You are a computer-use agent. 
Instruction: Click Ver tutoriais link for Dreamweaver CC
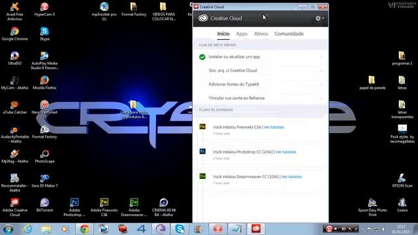[x=292, y=177]
